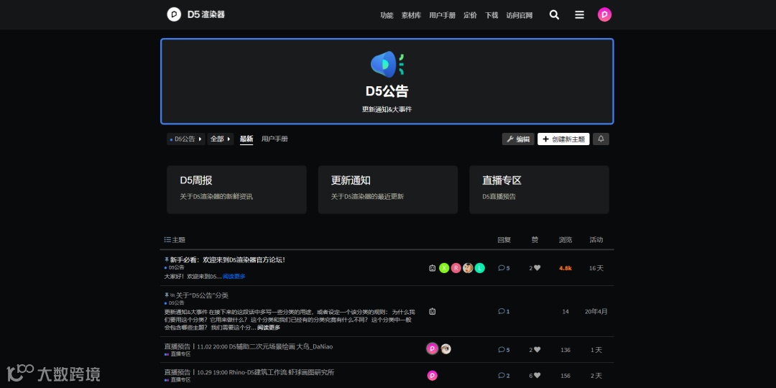This screenshot has width=776, height=388.
Task: Select the 用户手册 tab below banner
Action: pyautogui.click(x=274, y=139)
